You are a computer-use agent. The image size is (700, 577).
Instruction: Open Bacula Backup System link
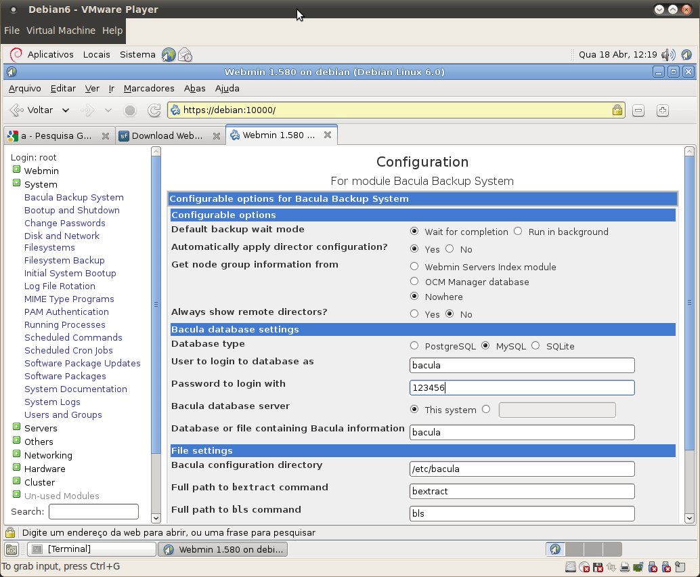point(74,197)
